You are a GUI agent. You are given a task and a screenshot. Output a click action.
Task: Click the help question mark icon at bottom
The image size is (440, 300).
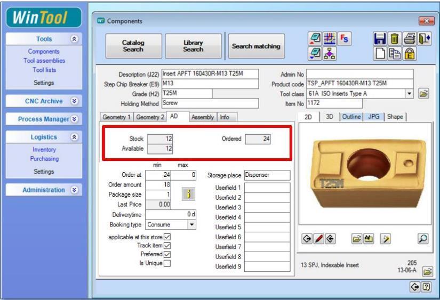point(426,287)
